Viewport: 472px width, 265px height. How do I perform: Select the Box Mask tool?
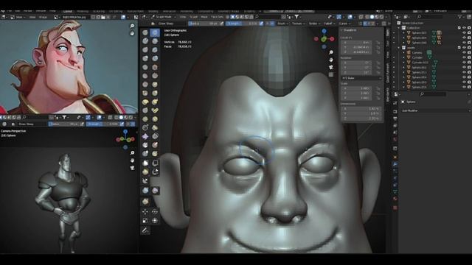coord(145,163)
